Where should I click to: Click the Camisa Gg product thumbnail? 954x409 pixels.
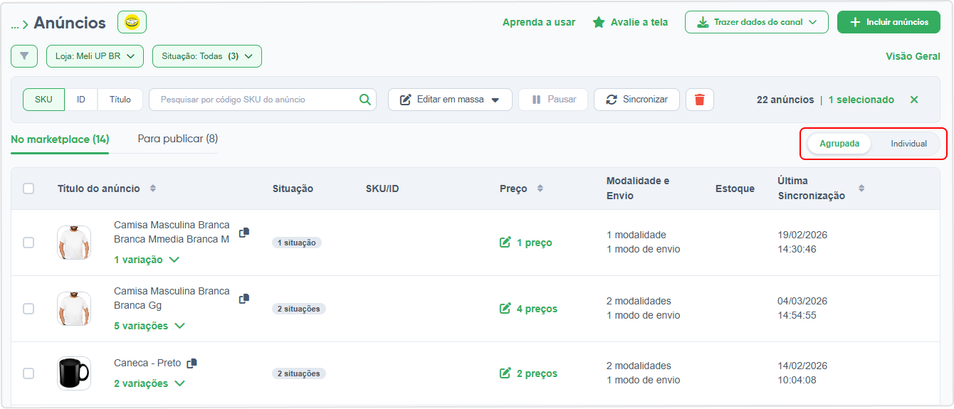coord(74,309)
